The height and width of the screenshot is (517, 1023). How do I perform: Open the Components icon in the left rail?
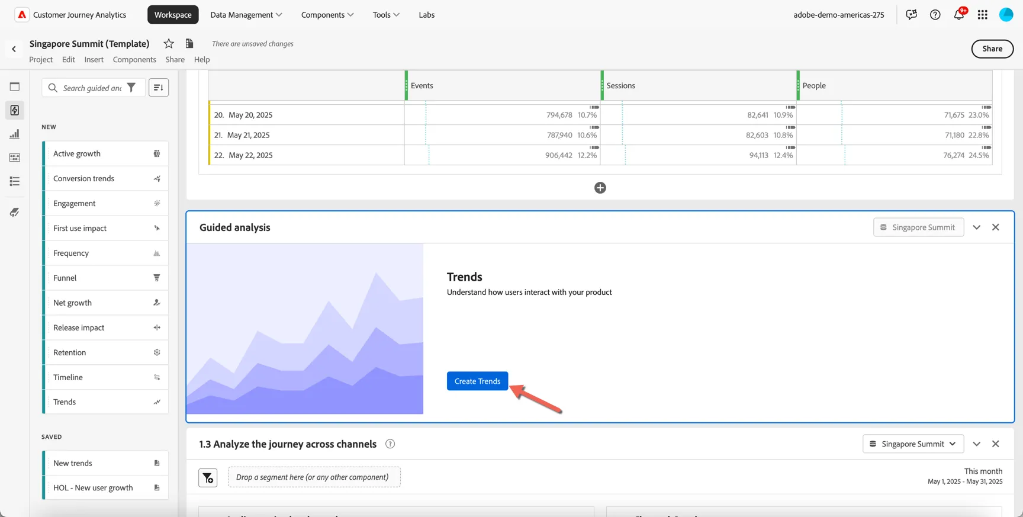tap(15, 158)
